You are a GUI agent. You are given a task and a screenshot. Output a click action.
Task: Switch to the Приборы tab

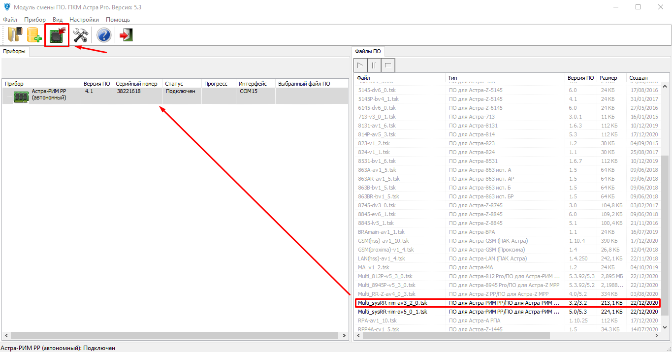click(x=14, y=51)
